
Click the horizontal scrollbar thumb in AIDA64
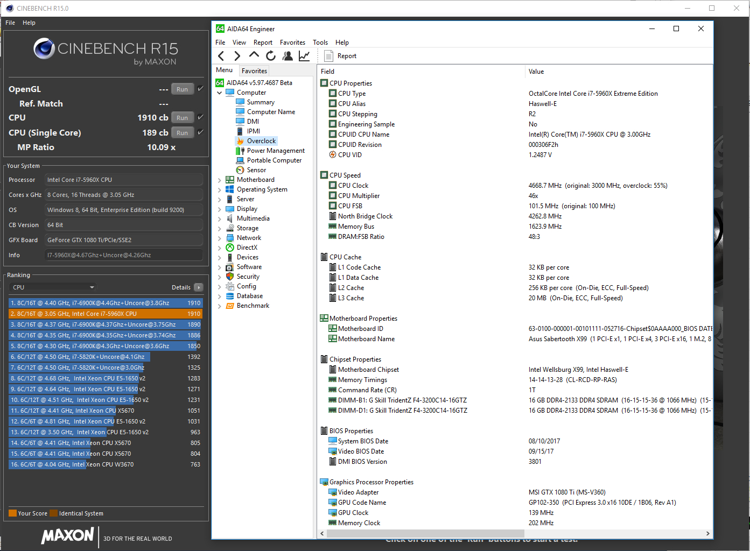pos(425,533)
